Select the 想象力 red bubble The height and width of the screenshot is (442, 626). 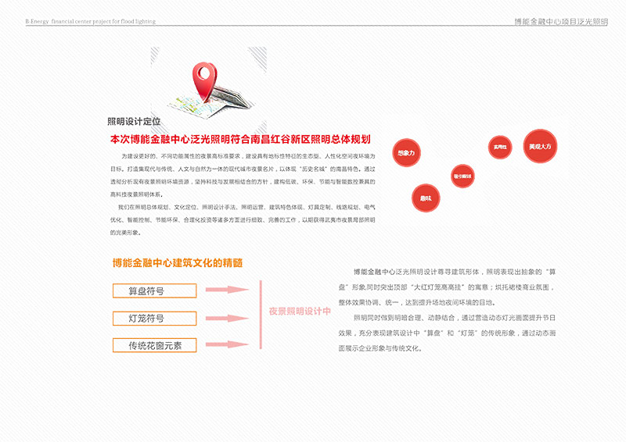click(x=406, y=153)
